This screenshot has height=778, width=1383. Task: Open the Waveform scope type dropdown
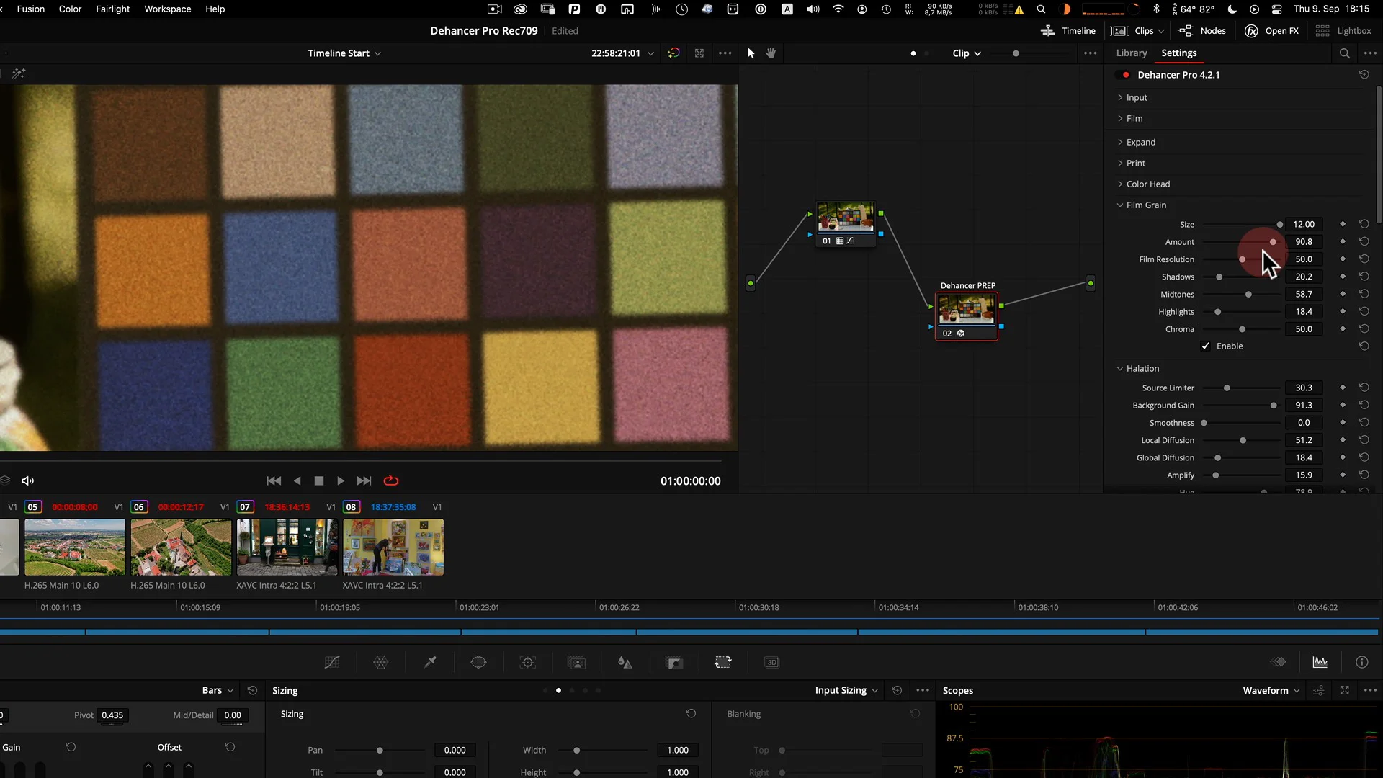tap(1271, 690)
